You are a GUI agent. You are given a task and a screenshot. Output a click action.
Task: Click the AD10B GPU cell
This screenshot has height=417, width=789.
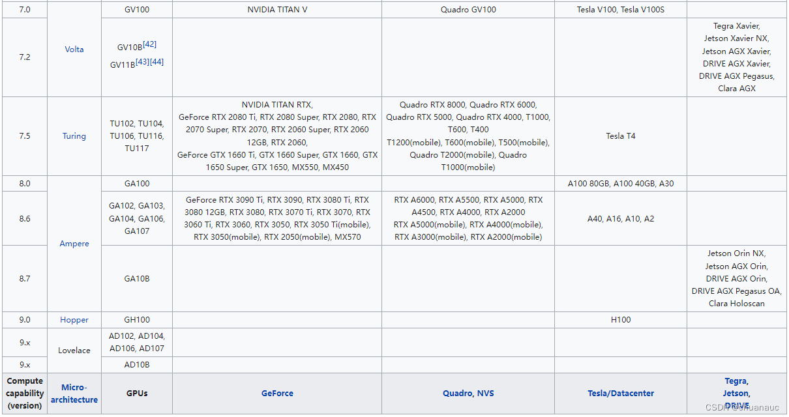pyautogui.click(x=137, y=365)
